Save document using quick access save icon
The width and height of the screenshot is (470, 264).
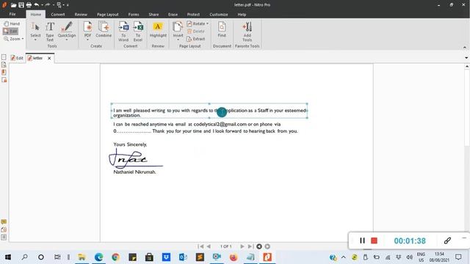click(21, 5)
